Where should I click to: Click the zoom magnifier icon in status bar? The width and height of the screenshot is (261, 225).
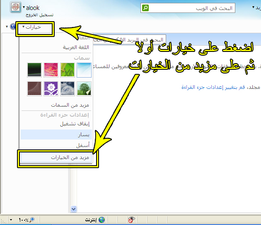tap(31, 220)
